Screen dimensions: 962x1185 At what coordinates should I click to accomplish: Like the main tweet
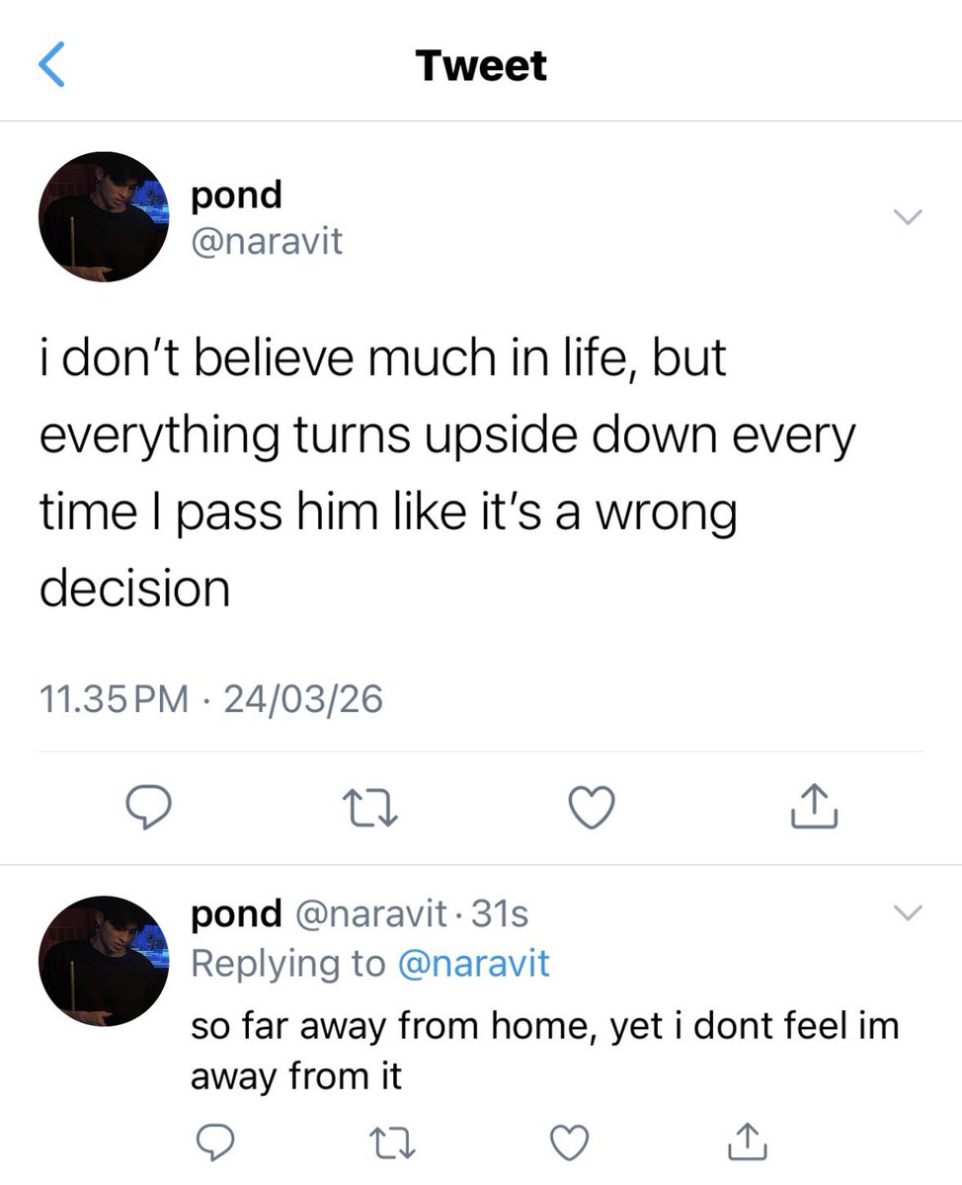(x=593, y=809)
